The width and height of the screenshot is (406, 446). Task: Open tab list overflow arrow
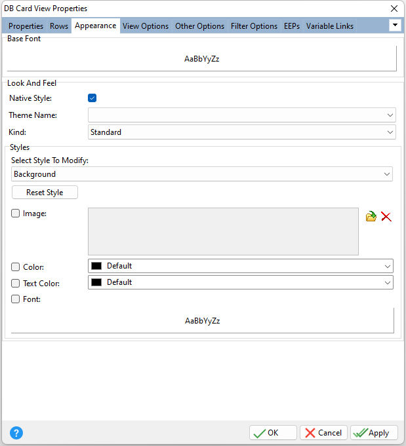[x=395, y=26]
